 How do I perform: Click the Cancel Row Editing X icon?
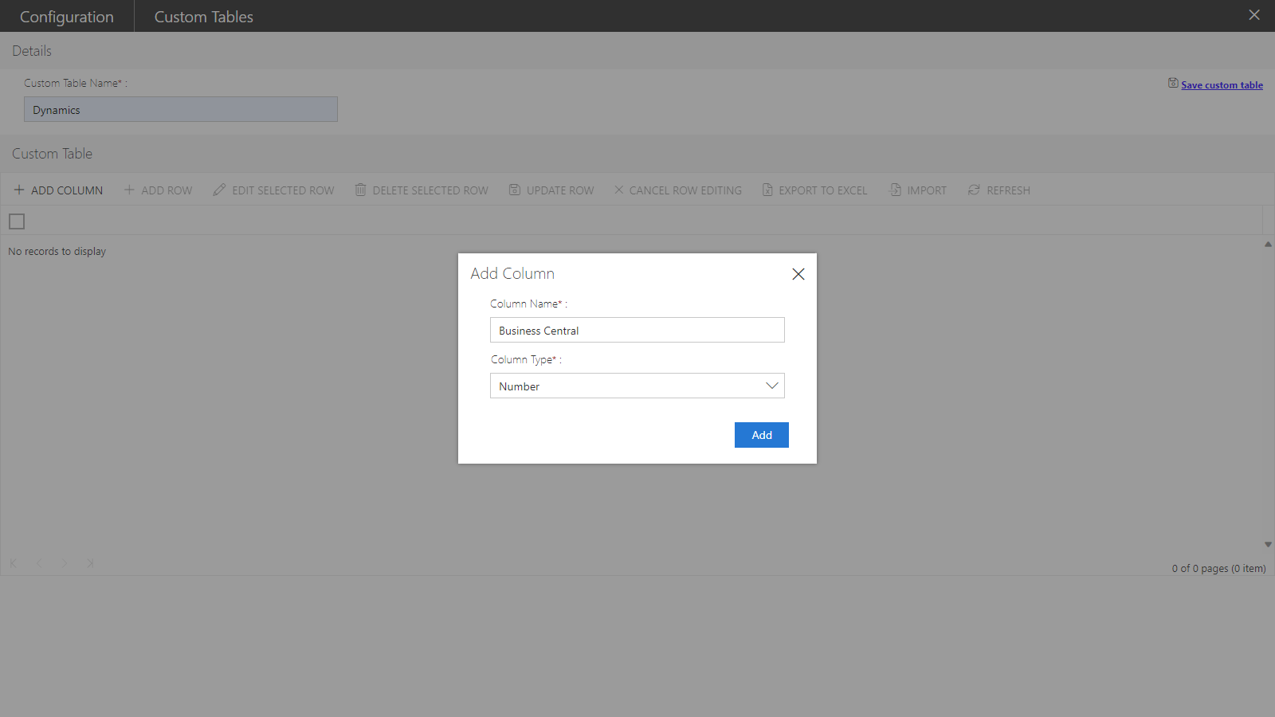(x=619, y=190)
